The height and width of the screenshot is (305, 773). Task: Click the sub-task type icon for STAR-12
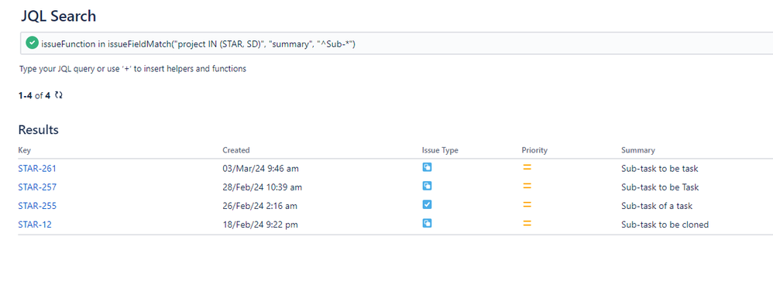(427, 224)
